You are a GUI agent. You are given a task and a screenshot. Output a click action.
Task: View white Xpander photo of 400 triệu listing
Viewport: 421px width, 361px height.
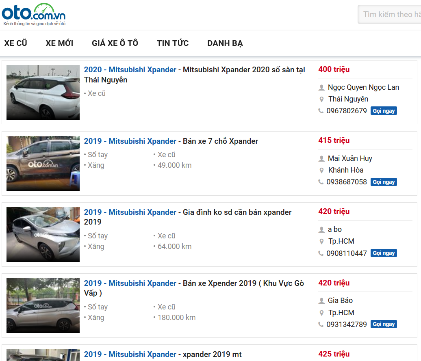tap(43, 92)
